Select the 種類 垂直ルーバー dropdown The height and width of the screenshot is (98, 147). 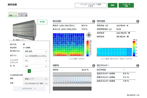[36, 79]
